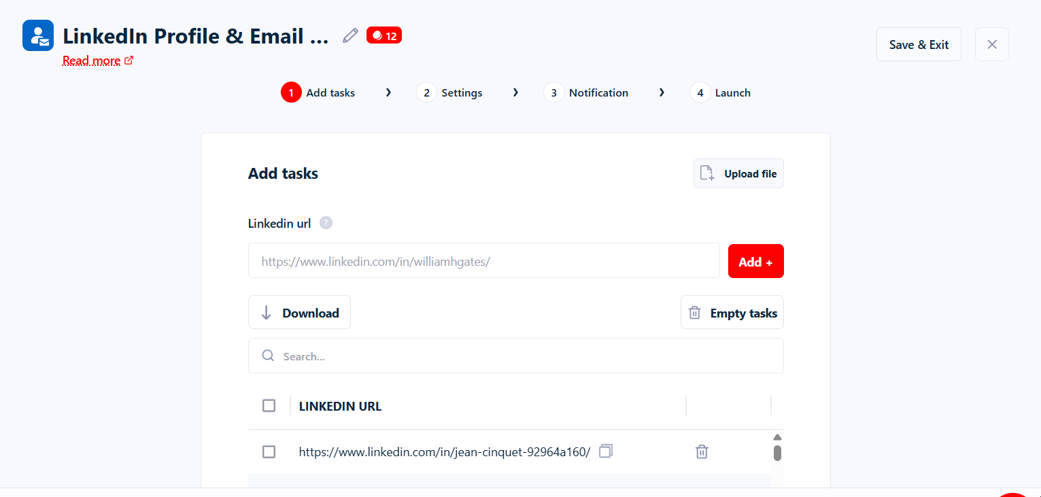Image resolution: width=1041 pixels, height=497 pixels.
Task: Click the LINKEDIN URL column header
Action: [x=340, y=407]
